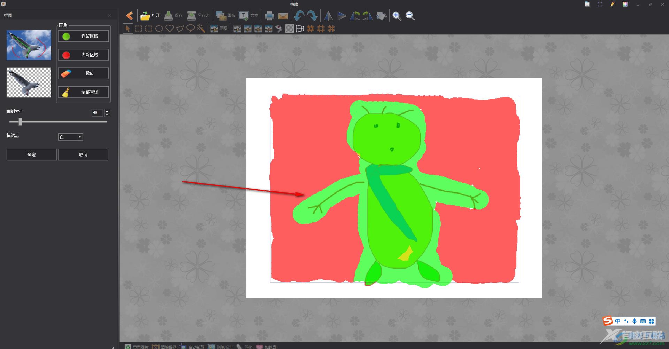Click the undo arrow
The height and width of the screenshot is (349, 669).
tap(299, 16)
